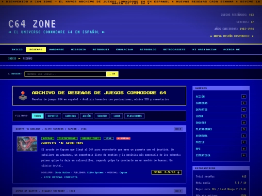Filter reviews by Carreras

tap(70, 116)
